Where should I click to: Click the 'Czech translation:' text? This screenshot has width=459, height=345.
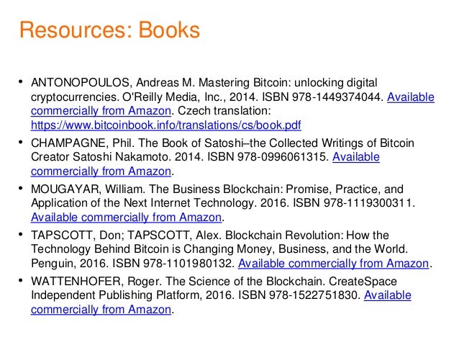pyautogui.click(x=224, y=111)
